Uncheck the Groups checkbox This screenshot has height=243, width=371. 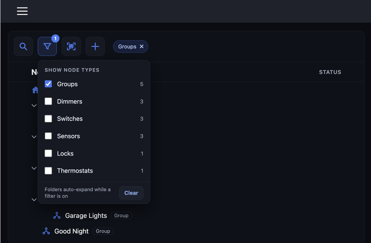pyautogui.click(x=48, y=84)
